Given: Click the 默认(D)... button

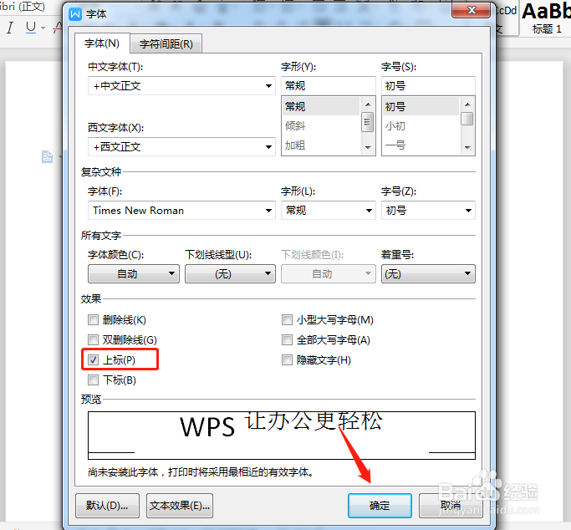Looking at the screenshot, I should [x=107, y=505].
